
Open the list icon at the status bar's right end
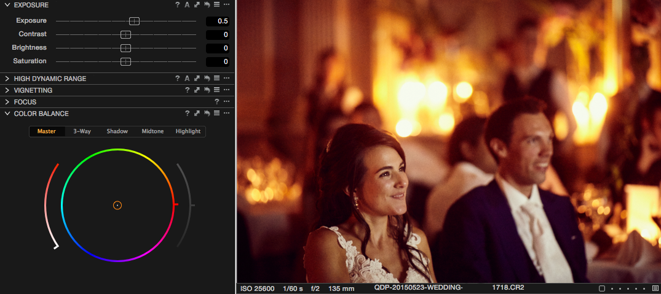coord(655,288)
